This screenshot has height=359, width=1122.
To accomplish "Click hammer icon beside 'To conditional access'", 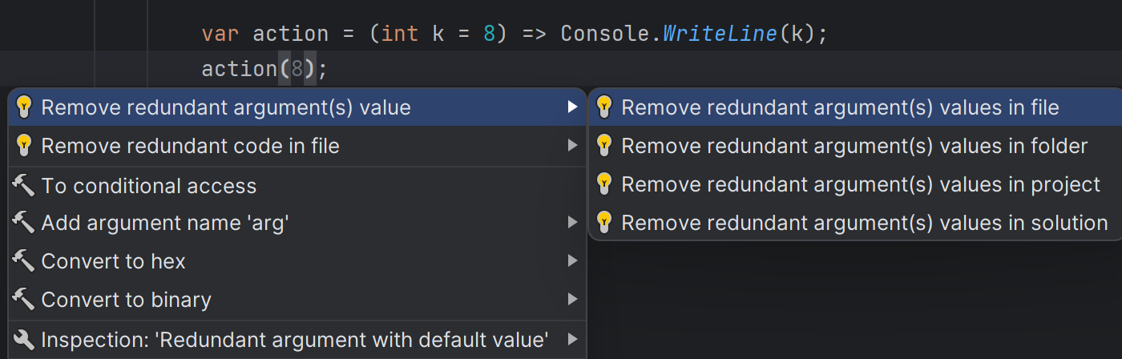I will 24,186.
